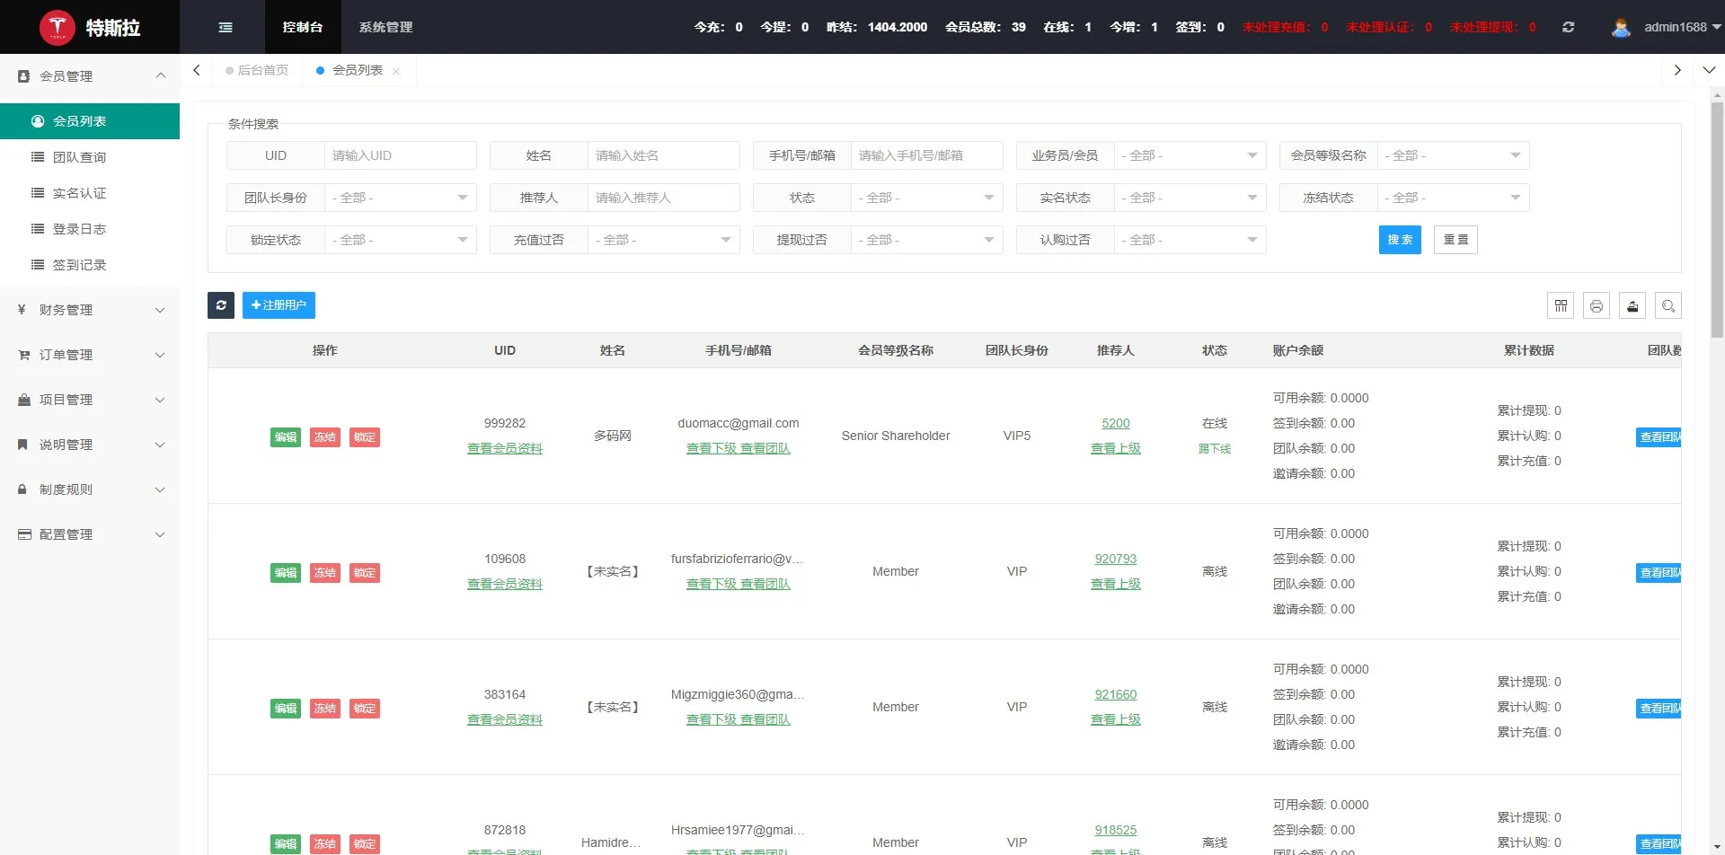Click the Tesla logo icon

coord(57,27)
